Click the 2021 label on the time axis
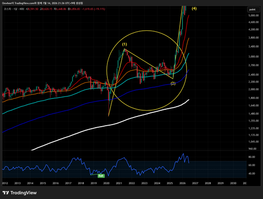The height and width of the screenshot is (199, 263). tap(119, 183)
